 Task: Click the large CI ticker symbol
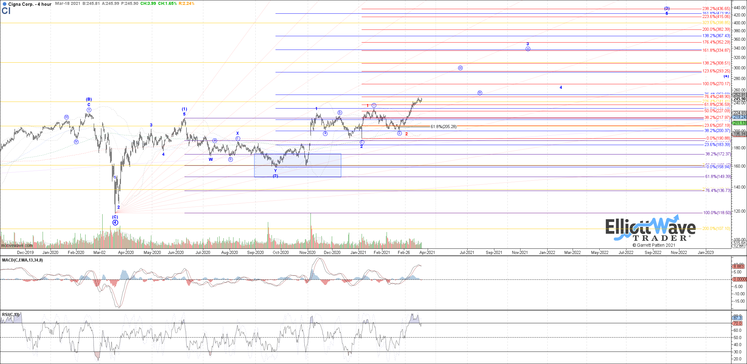coord(6,11)
